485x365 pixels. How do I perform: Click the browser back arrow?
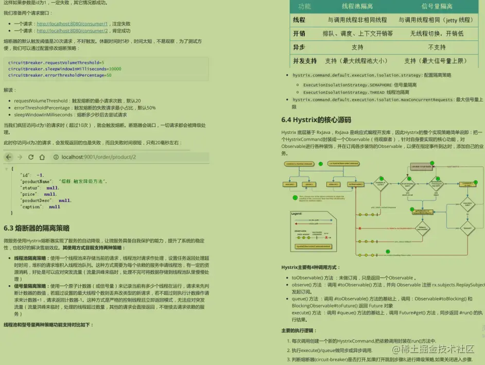tap(9, 157)
